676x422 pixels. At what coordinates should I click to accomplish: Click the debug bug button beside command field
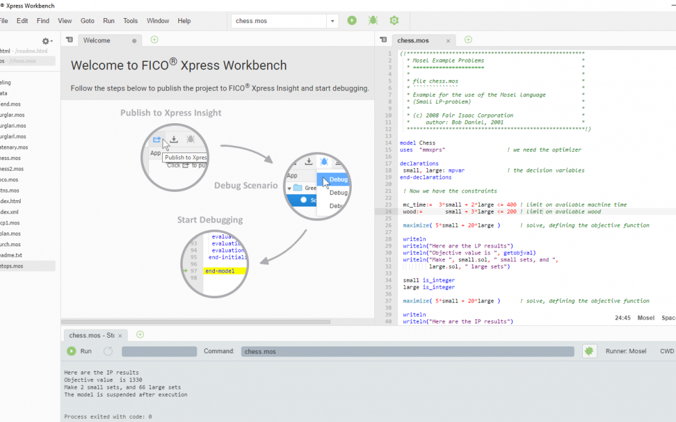pos(590,351)
